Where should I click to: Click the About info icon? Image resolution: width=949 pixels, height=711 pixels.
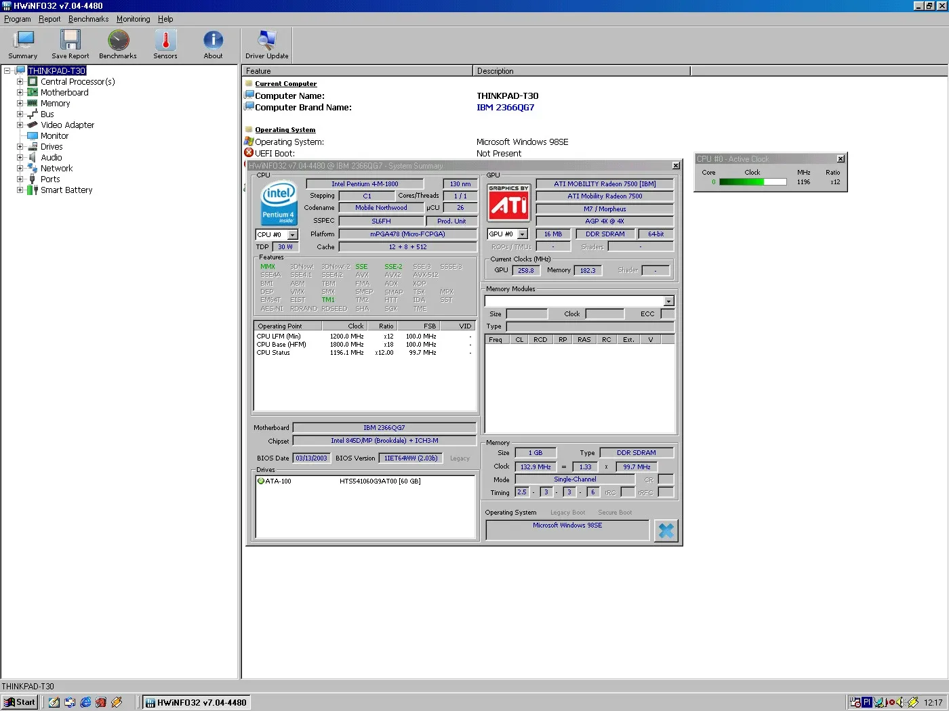point(213,40)
